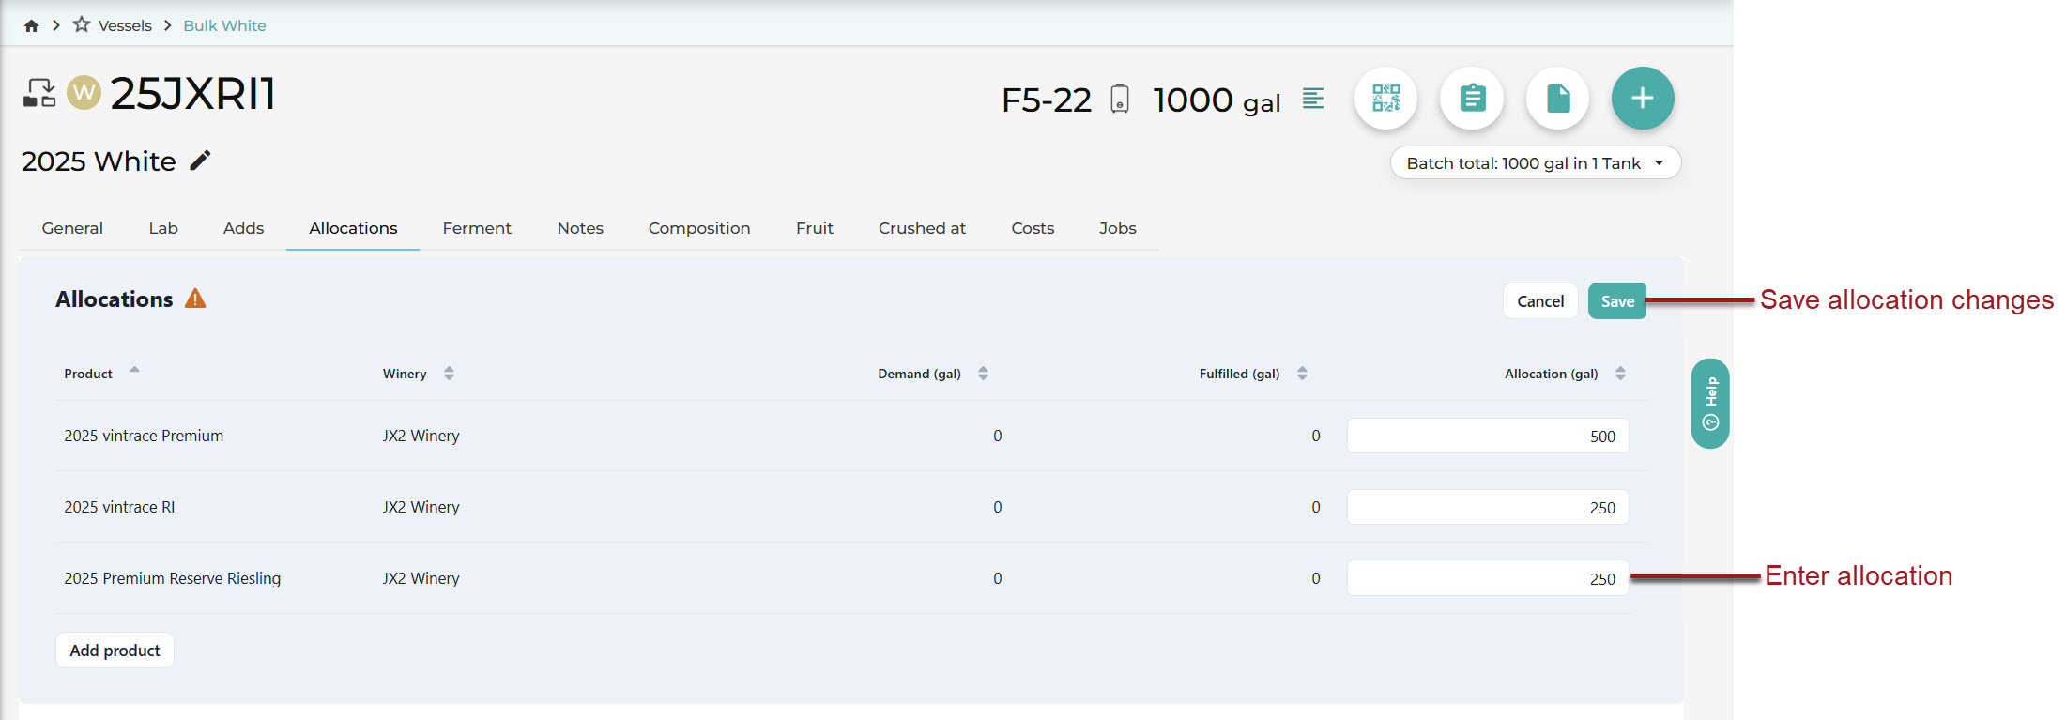Open the Adds tab
The image size is (2066, 720).
coord(243,228)
